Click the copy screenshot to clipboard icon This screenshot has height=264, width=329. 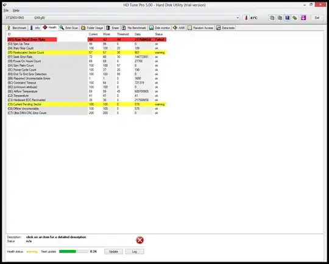280,18
